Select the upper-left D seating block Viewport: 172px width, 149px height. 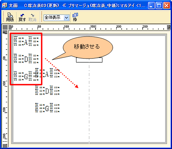26,59
